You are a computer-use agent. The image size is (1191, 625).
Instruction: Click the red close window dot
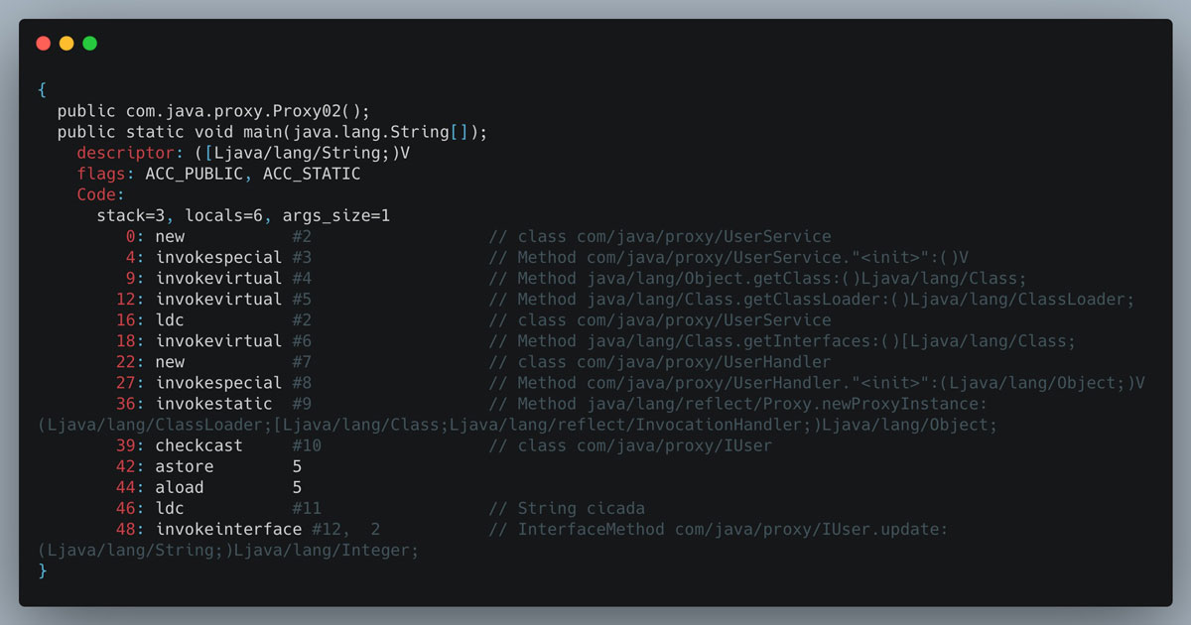pyautogui.click(x=43, y=44)
